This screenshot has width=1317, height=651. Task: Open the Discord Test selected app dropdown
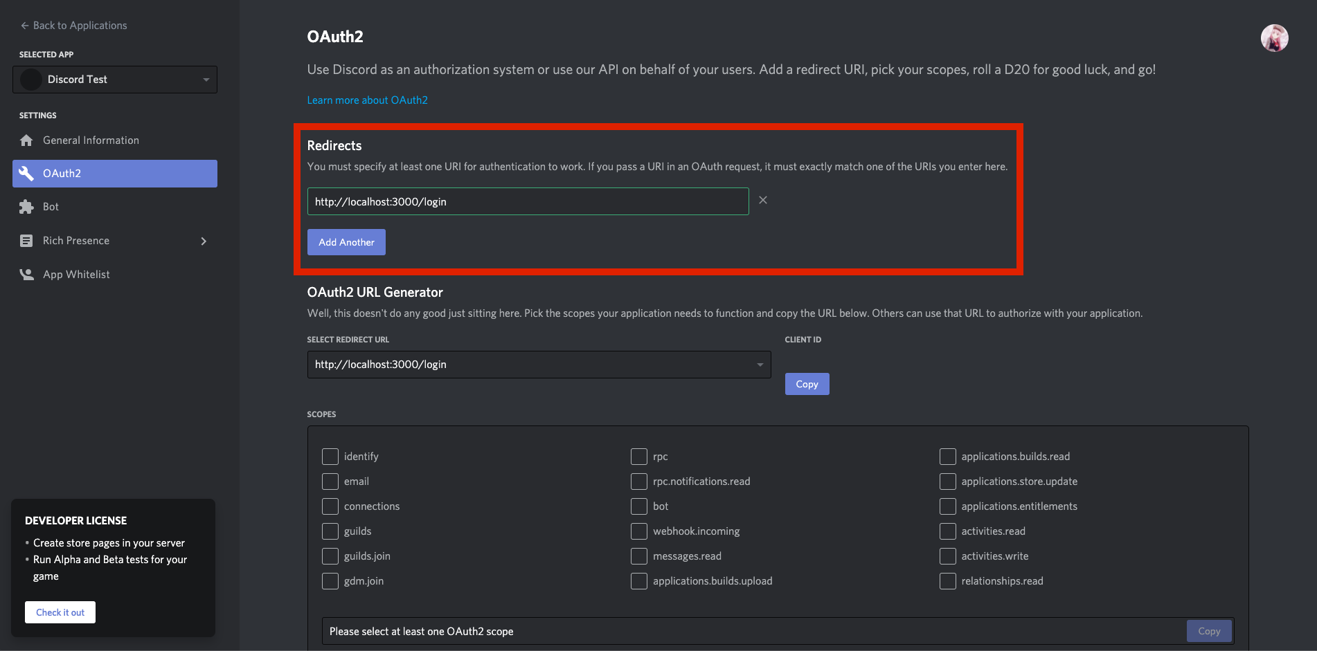115,80
